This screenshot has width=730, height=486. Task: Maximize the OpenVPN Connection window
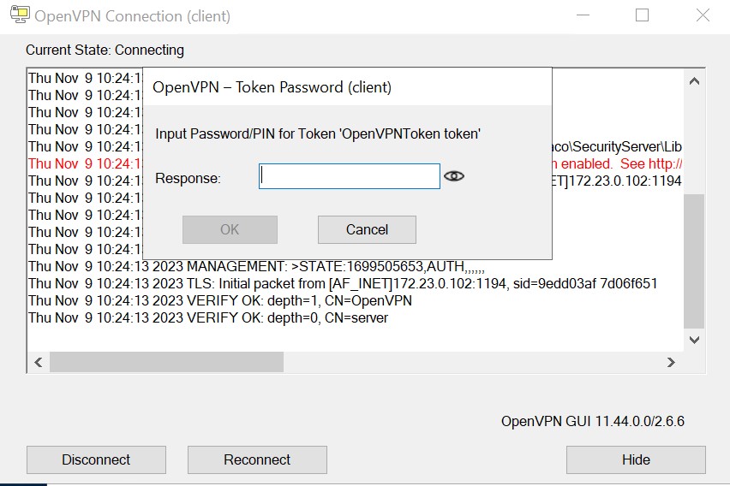pos(642,15)
